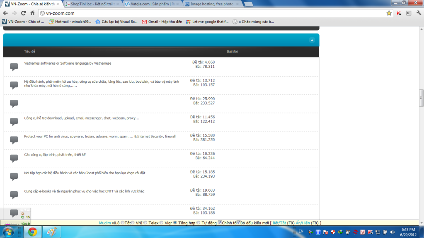Open the Gmail - Hộp thư đến bookmark
The width and height of the screenshot is (424, 238).
[x=162, y=22]
